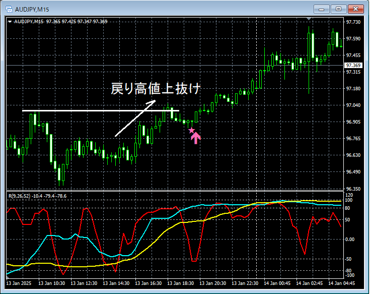Click the indicator scale value 120
This screenshot has height=294, width=370.
click(x=349, y=195)
